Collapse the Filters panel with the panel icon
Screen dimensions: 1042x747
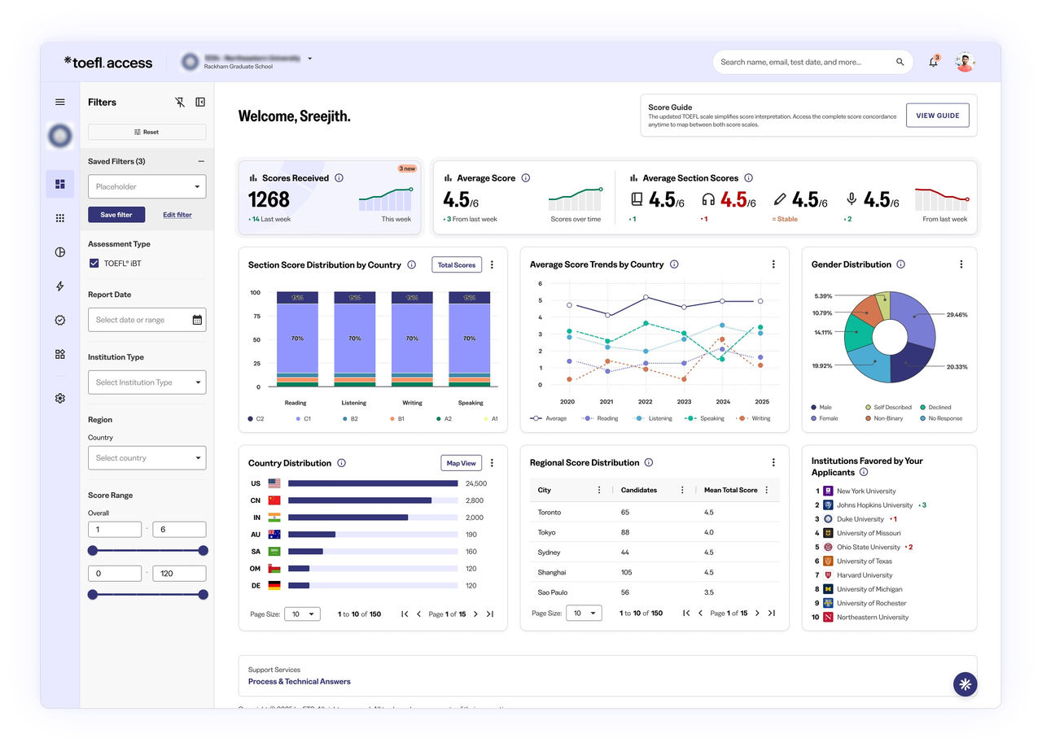(x=200, y=103)
